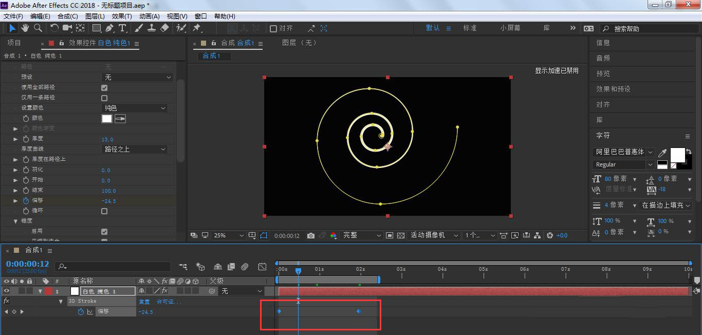Screen dimensions: 702x335
Task: Enable the 循环 loop checkbox
Action: click(x=104, y=211)
